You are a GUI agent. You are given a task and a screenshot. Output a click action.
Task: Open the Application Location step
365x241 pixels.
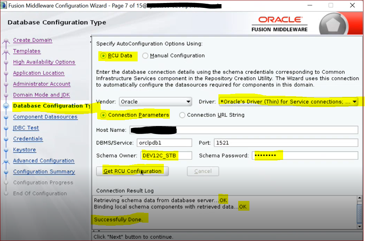click(x=39, y=73)
